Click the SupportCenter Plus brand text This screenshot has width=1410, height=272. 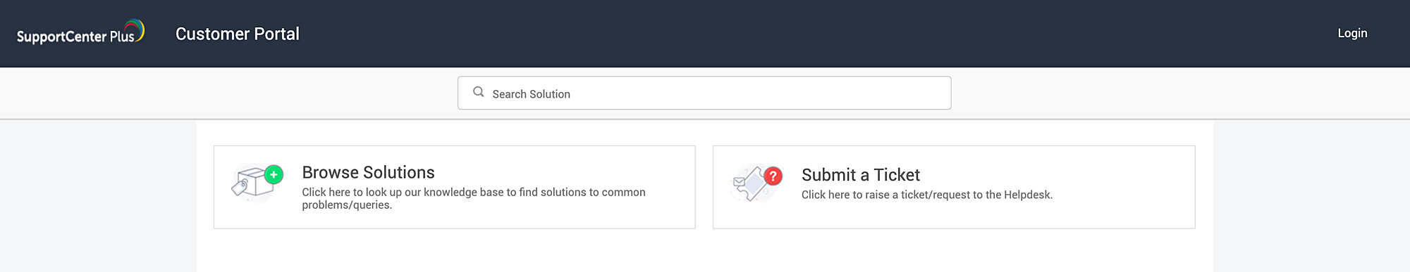point(75,37)
